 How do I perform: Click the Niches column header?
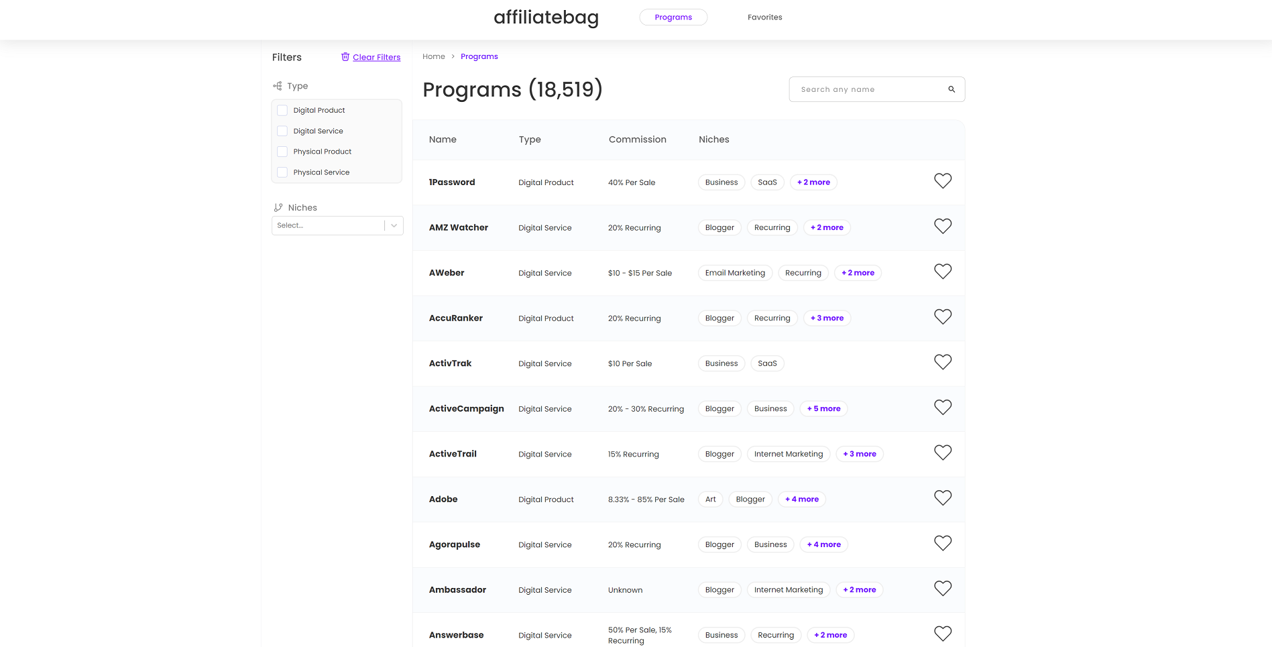tap(714, 139)
